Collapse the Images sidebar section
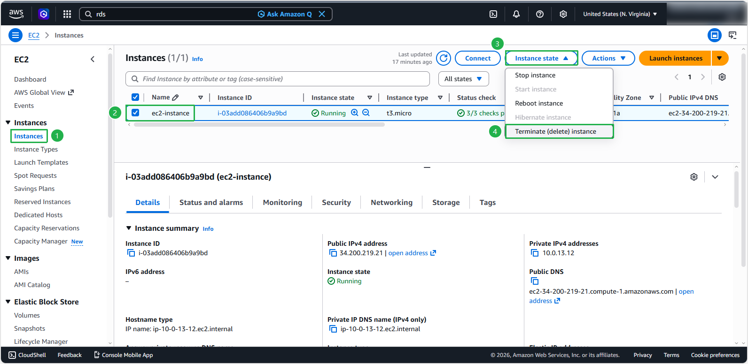This screenshot has height=364, width=748. [x=8, y=258]
